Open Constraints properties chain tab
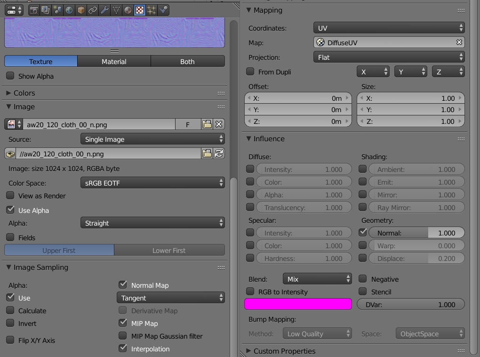The width and height of the screenshot is (480, 357). pyautogui.click(x=92, y=10)
